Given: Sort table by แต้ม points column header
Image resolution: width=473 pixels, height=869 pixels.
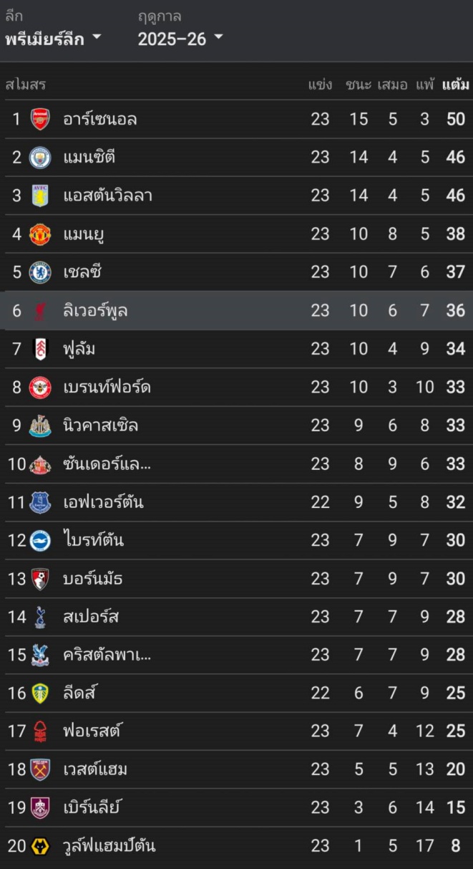Looking at the screenshot, I should click(x=455, y=85).
